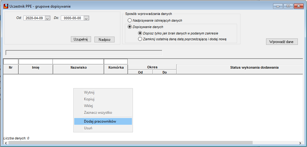Open the 'Od' date dropdown arrow
The width and height of the screenshot is (307, 147).
pos(47,18)
